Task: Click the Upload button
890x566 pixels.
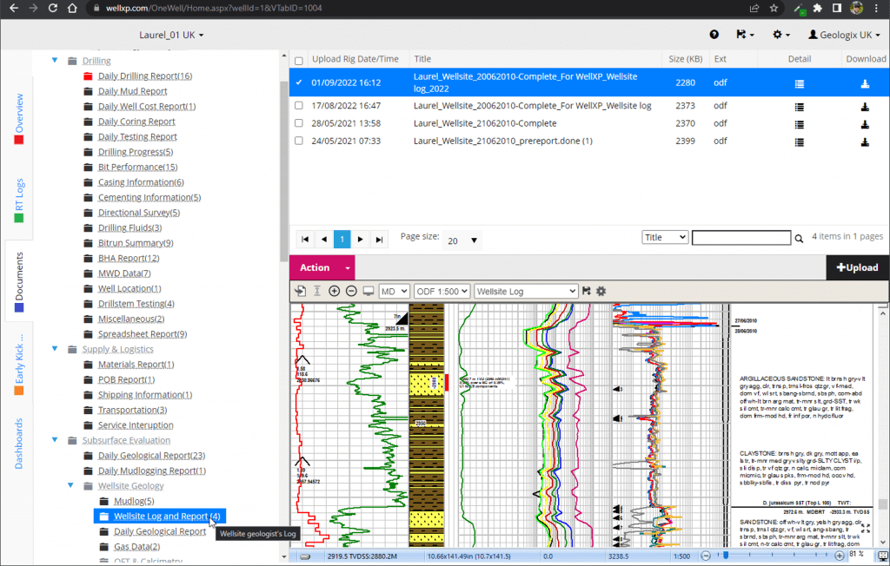Action: (x=858, y=267)
